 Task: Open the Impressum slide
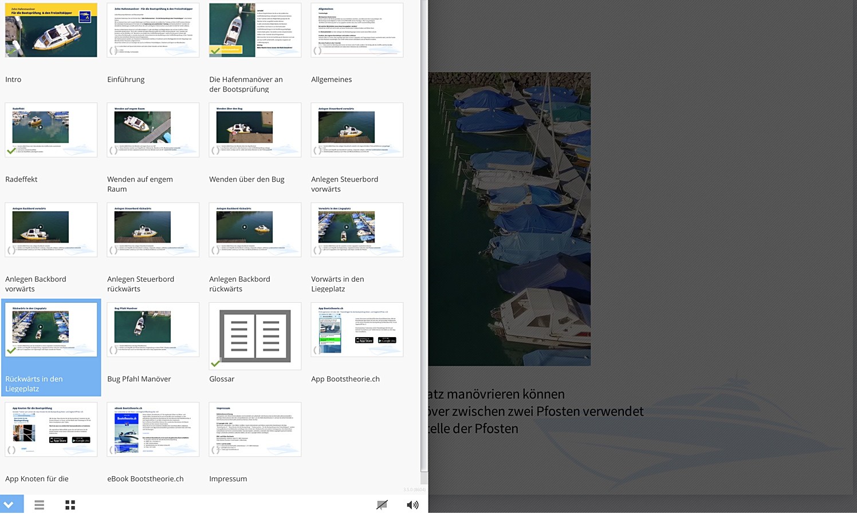[255, 429]
